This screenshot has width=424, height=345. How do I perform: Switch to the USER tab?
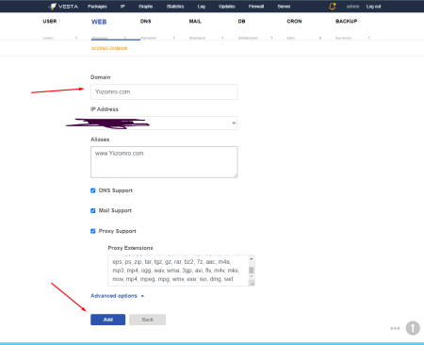coord(50,22)
